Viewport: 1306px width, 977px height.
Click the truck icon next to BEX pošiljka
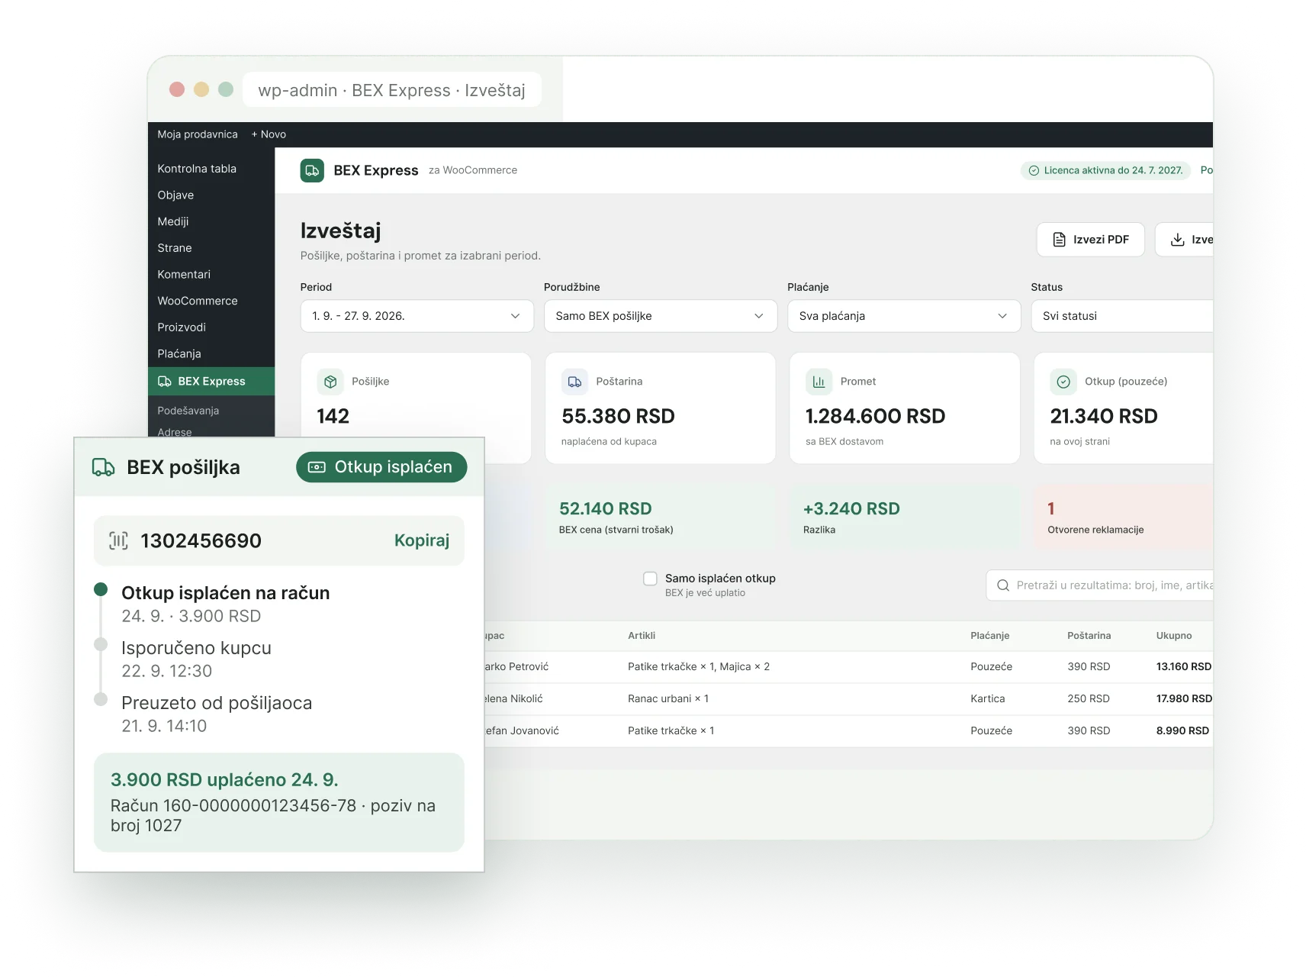(104, 467)
